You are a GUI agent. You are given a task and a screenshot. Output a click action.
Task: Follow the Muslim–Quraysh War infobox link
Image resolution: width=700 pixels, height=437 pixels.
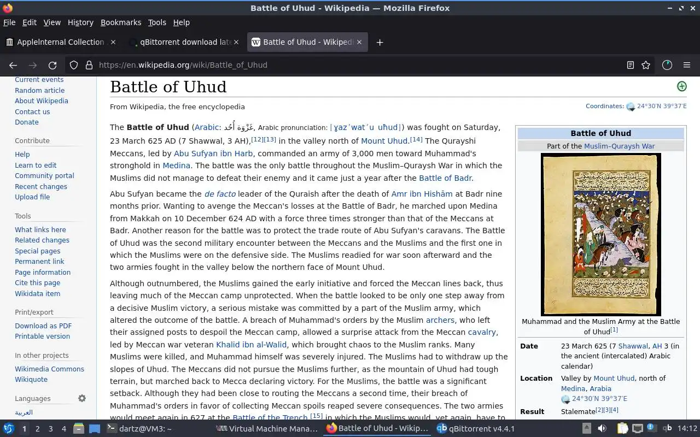point(619,146)
